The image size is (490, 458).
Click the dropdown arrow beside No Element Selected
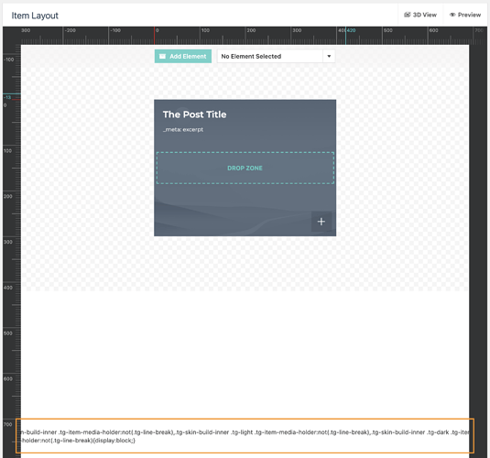tap(329, 56)
